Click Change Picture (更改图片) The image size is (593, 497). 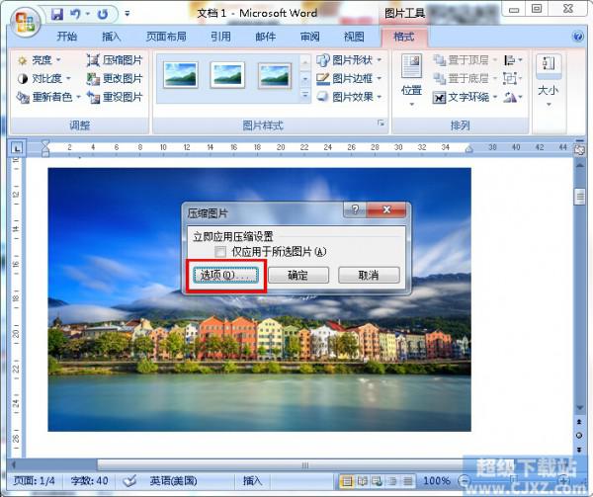pyautogui.click(x=115, y=78)
